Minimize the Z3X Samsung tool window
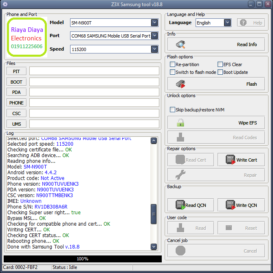Screen dimensions: 273x273 (251, 4)
